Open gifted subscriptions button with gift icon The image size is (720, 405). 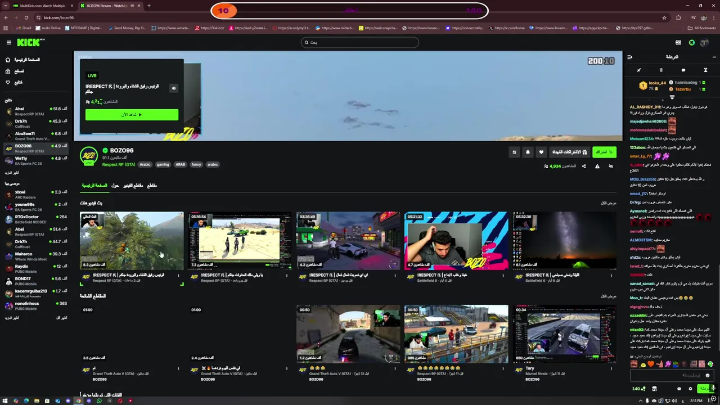point(569,152)
